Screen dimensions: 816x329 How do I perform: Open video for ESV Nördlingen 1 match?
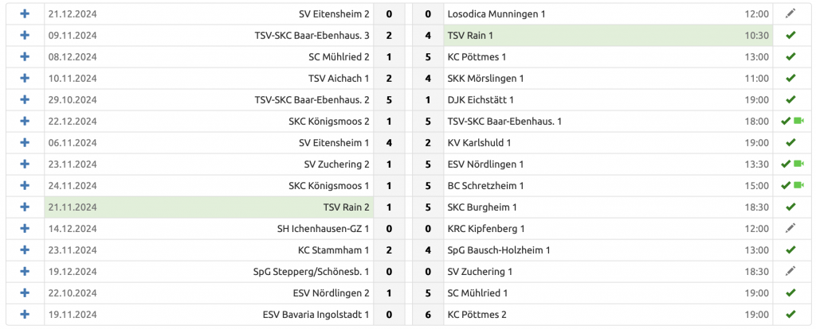tap(798, 164)
